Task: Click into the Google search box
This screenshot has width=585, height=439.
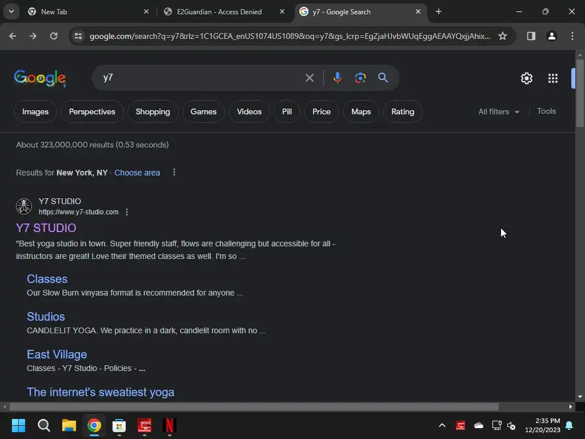Action: click(x=202, y=78)
